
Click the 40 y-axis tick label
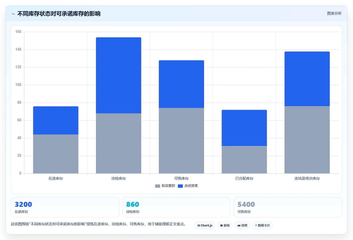(x=19, y=138)
